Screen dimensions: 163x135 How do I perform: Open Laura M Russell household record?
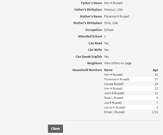click(x=115, y=107)
